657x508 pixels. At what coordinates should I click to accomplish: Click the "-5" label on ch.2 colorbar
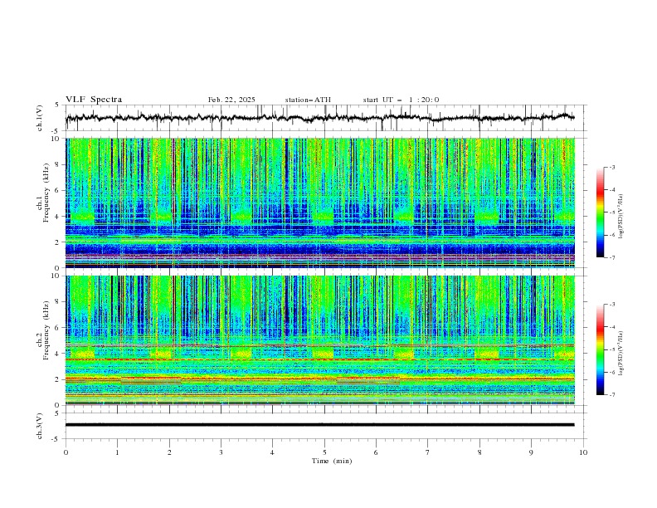tap(611, 349)
